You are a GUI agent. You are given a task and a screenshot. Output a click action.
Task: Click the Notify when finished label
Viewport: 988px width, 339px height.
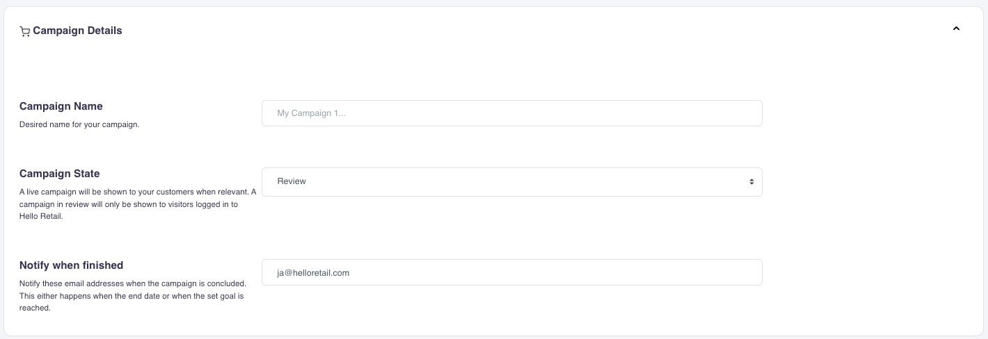[71, 265]
